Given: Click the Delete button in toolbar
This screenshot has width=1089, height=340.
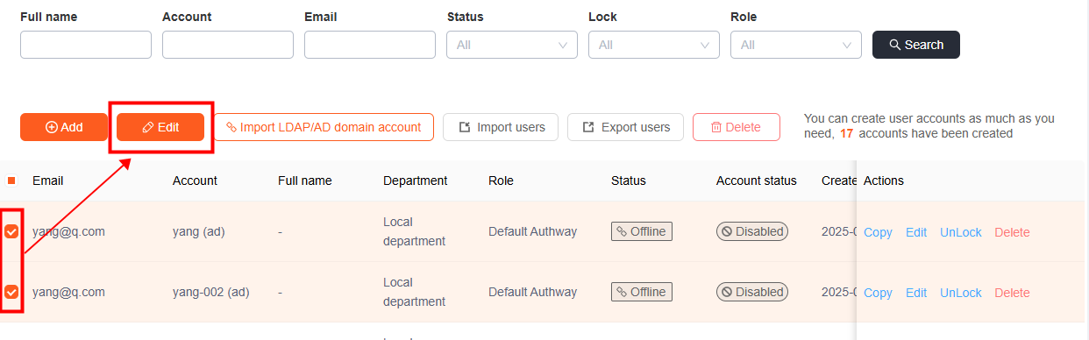Looking at the screenshot, I should click(x=737, y=127).
